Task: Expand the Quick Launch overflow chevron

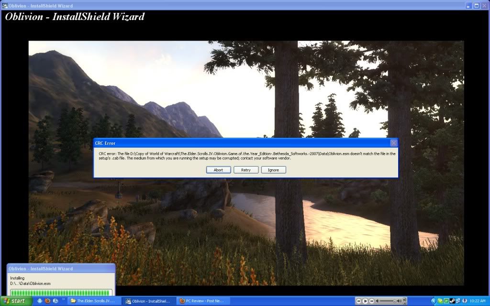Action: pos(64,299)
